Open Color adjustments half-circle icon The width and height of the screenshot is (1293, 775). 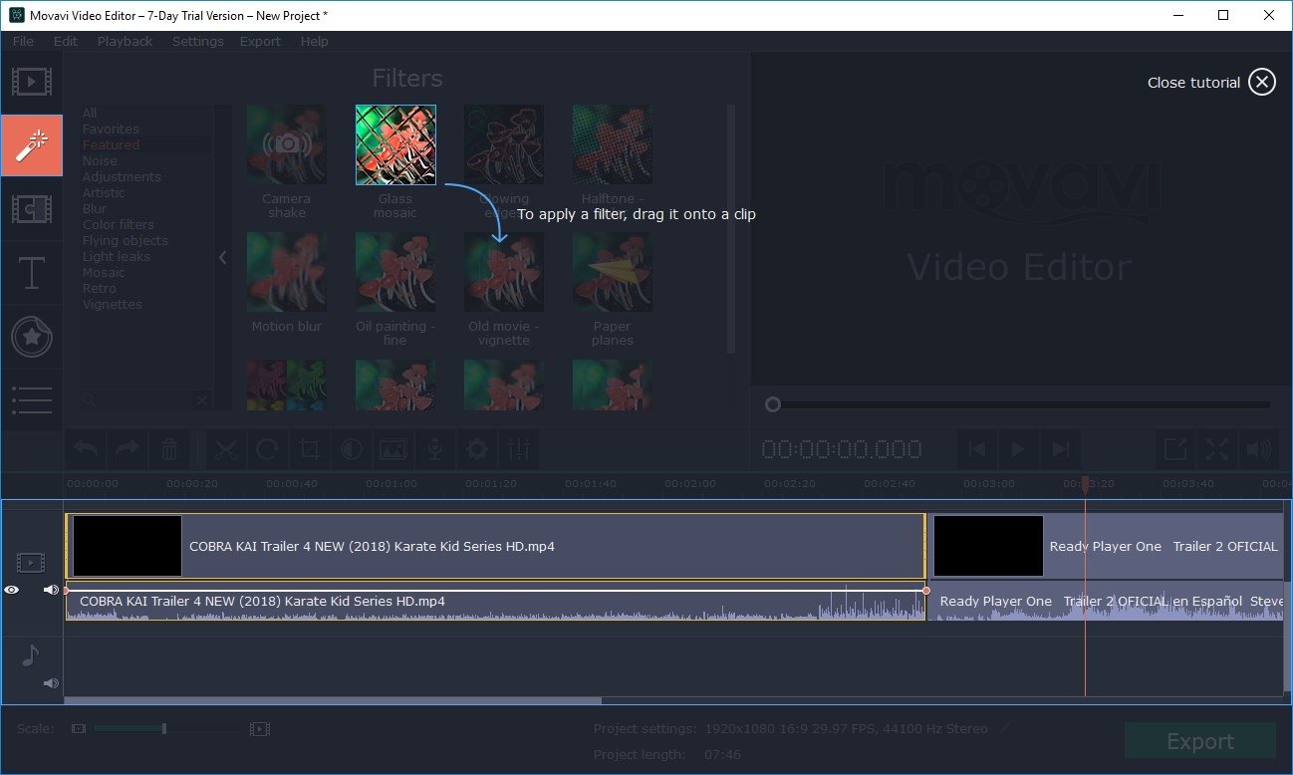[352, 450]
